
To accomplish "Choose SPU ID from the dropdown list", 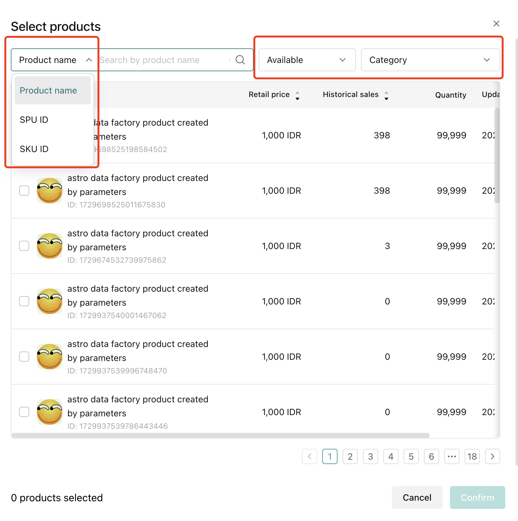I will click(x=34, y=120).
